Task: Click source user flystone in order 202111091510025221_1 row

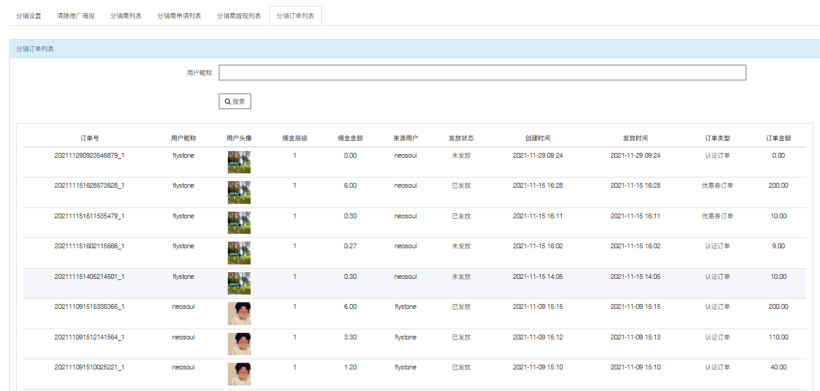Action: point(406,367)
